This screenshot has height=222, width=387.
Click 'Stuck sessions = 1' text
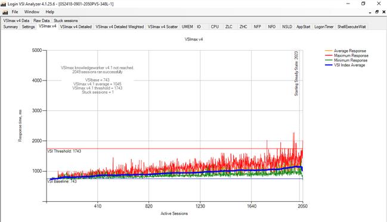coord(98,92)
